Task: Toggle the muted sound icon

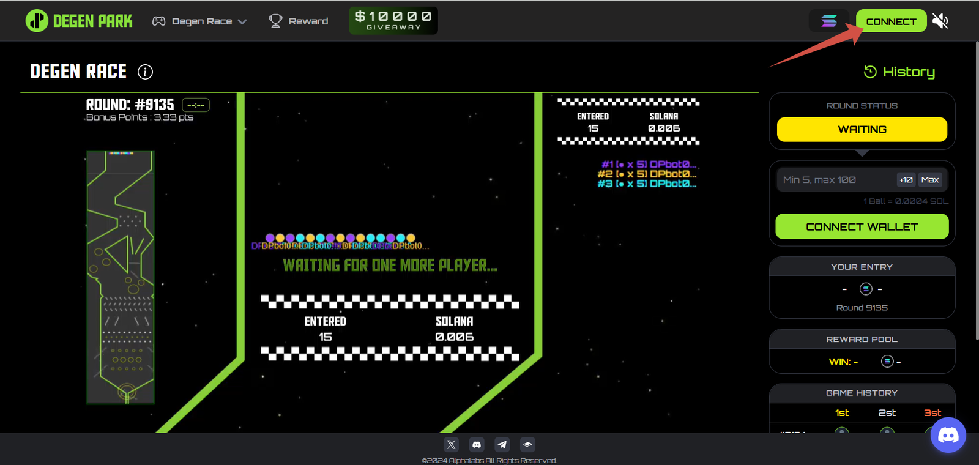Action: click(940, 21)
